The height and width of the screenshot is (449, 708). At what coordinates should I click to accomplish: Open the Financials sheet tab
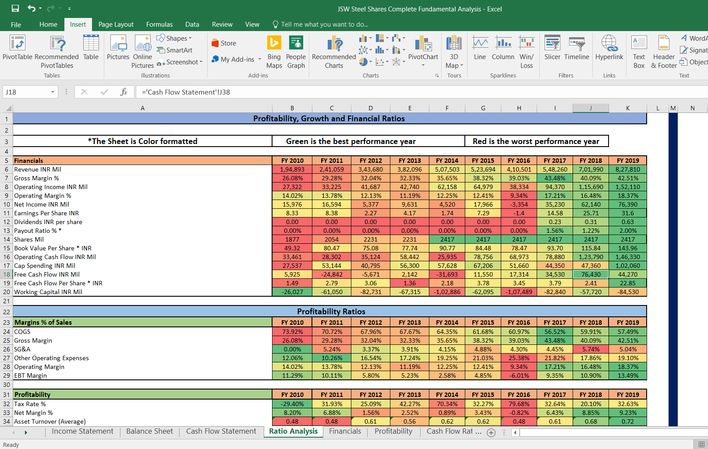pyautogui.click(x=345, y=431)
